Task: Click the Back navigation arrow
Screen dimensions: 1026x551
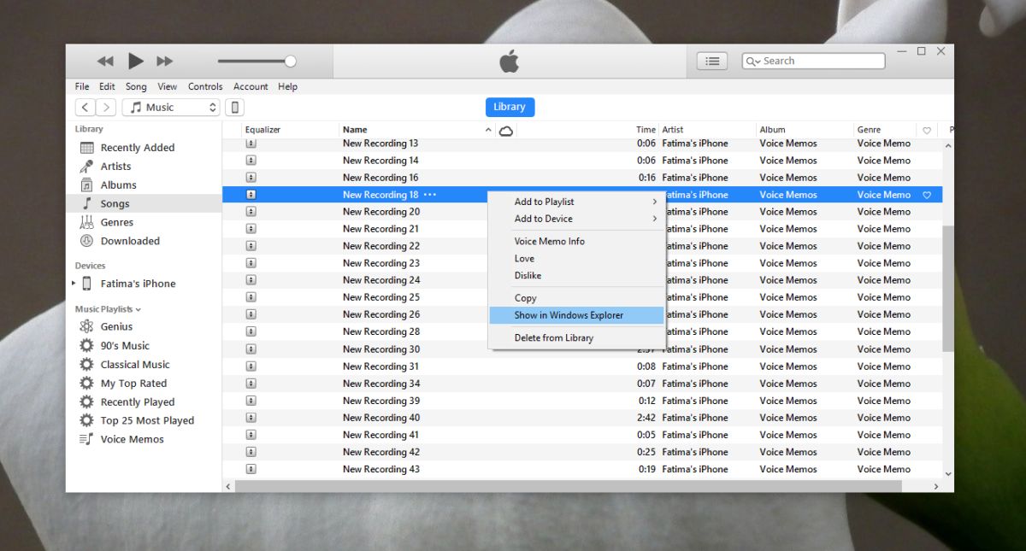Action: [85, 107]
